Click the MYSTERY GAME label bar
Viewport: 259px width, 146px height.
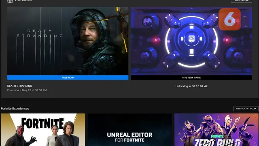point(191,77)
